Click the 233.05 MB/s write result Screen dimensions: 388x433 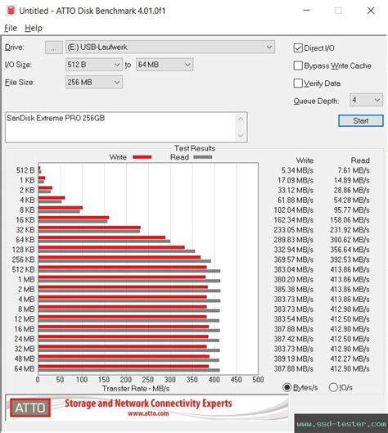click(x=293, y=230)
